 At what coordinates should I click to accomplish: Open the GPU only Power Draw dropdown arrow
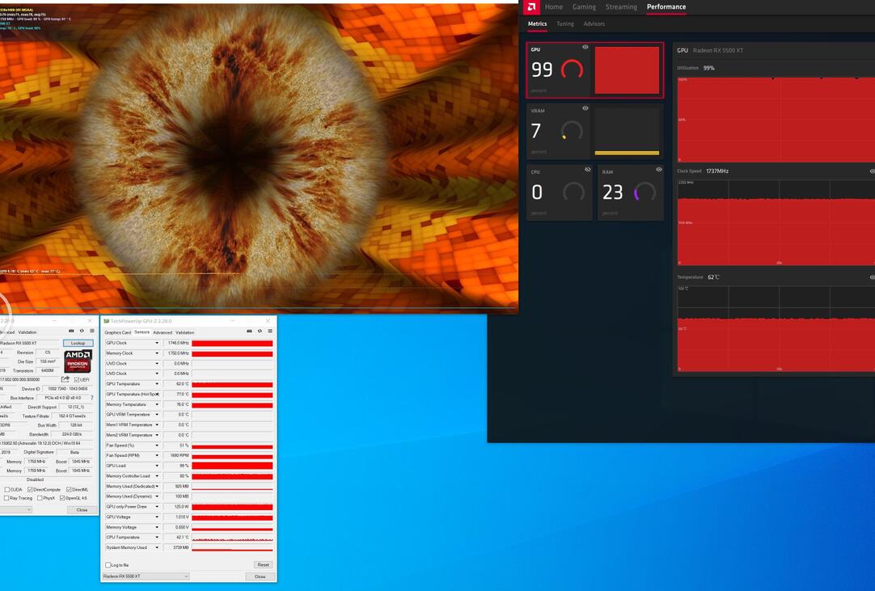point(157,507)
